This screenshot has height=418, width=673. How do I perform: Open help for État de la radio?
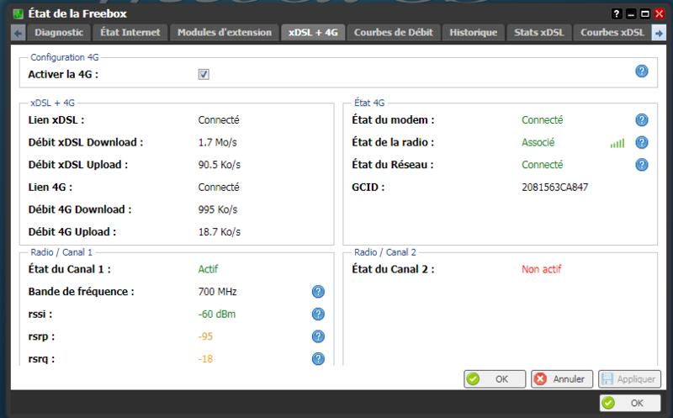coord(641,142)
